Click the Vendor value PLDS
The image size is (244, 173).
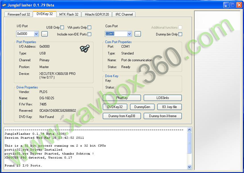pos(43,92)
